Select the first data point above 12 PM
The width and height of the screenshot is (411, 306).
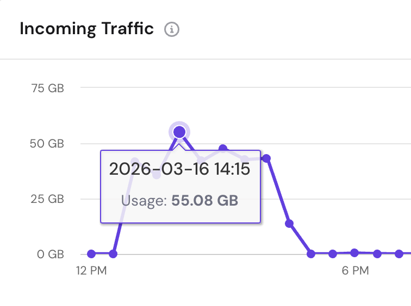(91, 253)
